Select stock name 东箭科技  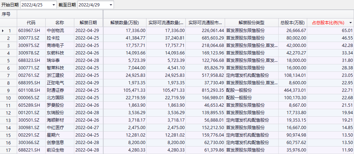[x=55, y=53]
